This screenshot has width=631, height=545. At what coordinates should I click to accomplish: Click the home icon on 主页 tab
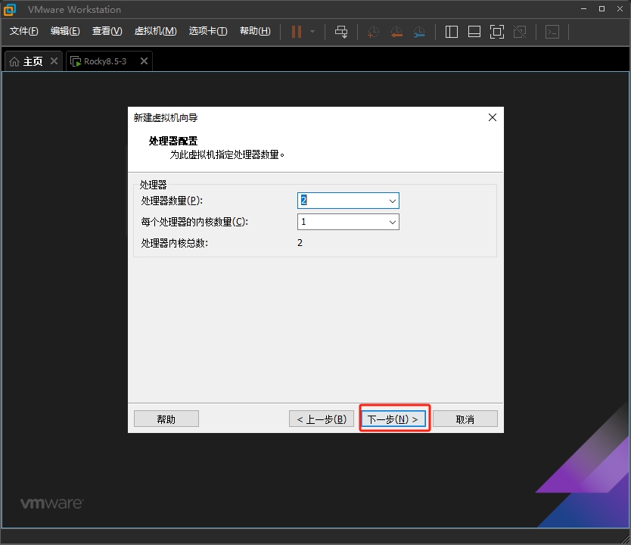coord(14,61)
